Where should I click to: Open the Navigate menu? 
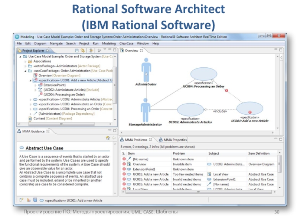click(x=56, y=43)
